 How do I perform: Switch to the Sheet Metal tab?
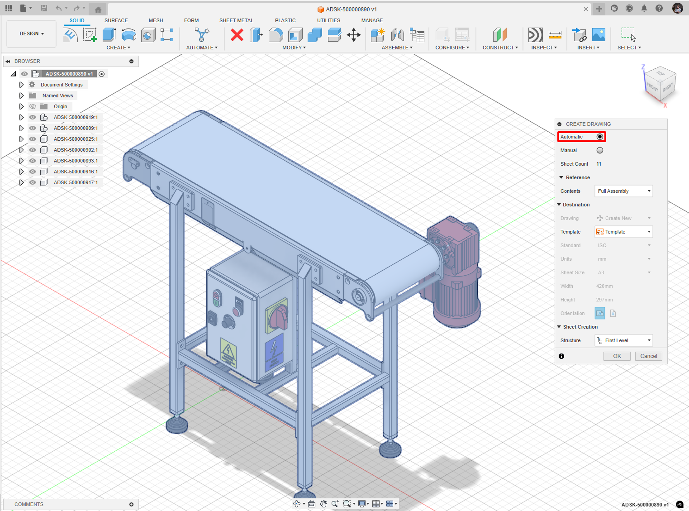(x=236, y=20)
